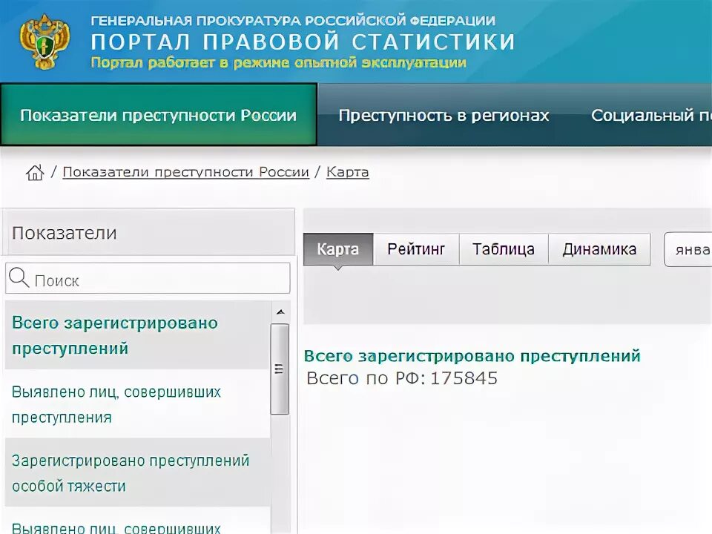Click the Prosecutor General emblem logo
The height and width of the screenshot is (534, 712).
(45, 42)
